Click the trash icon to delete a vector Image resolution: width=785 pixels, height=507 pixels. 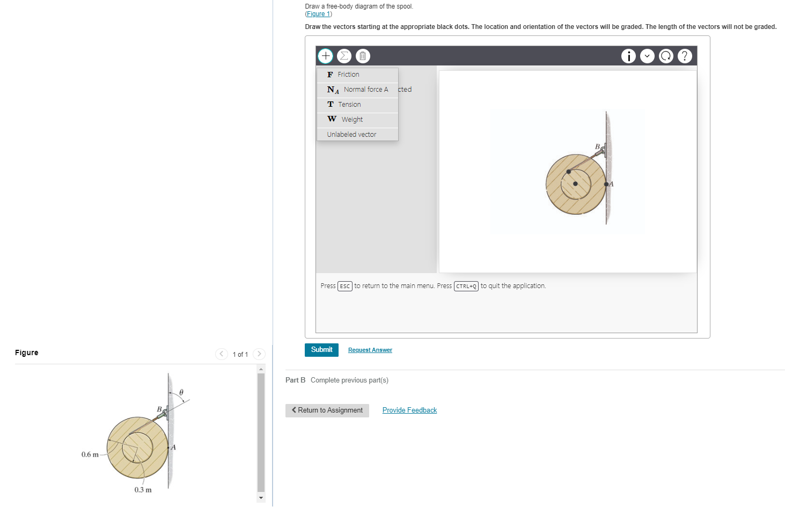click(x=363, y=56)
